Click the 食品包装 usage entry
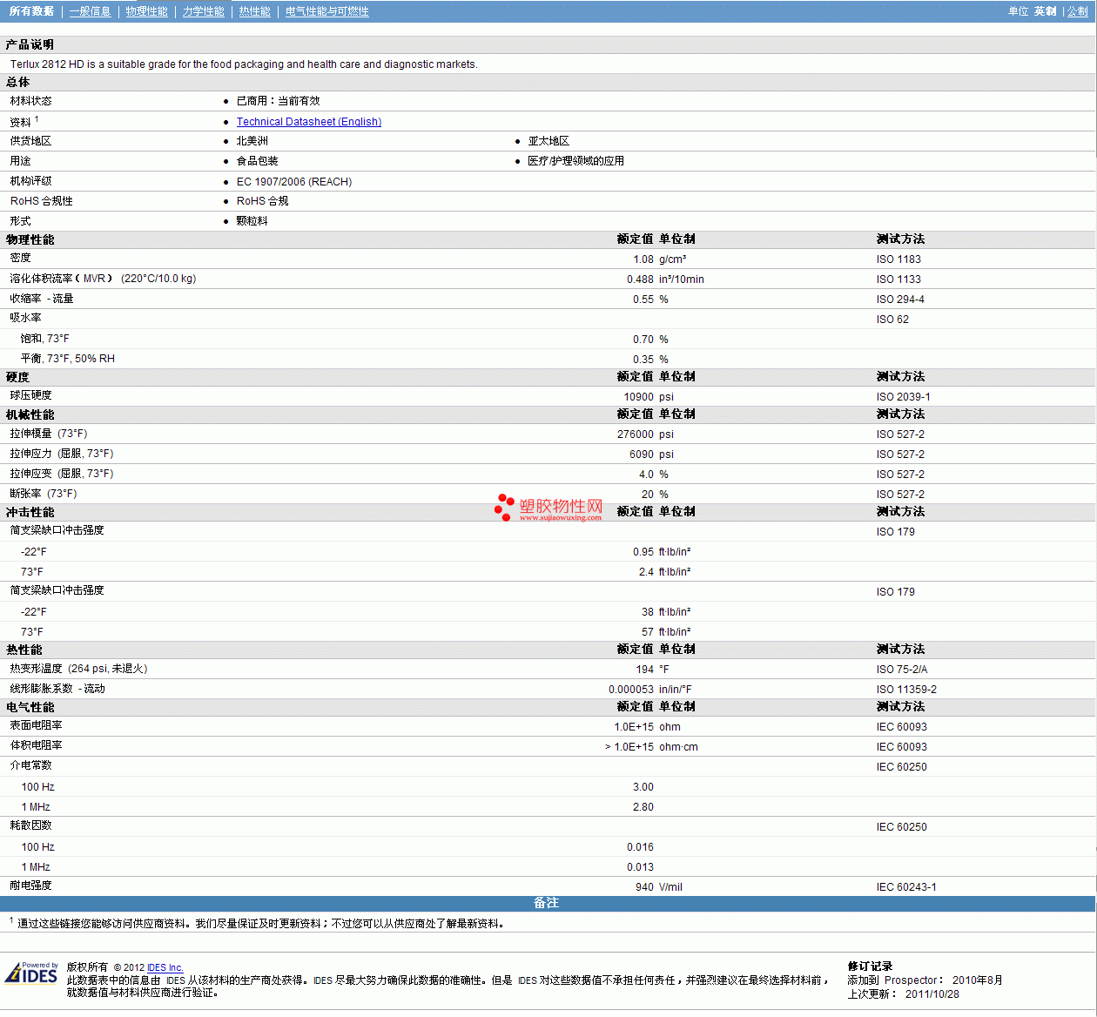The image size is (1097, 1017). coord(258,161)
